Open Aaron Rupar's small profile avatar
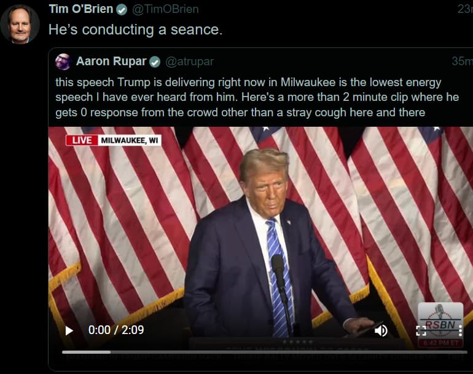The image size is (473, 374). tap(63, 62)
